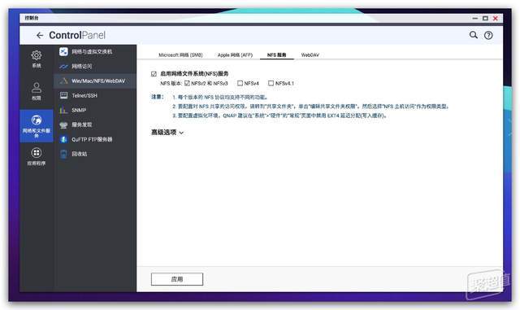Open the Recycle Bin sidebar entry
The image size is (520, 310).
95,154
